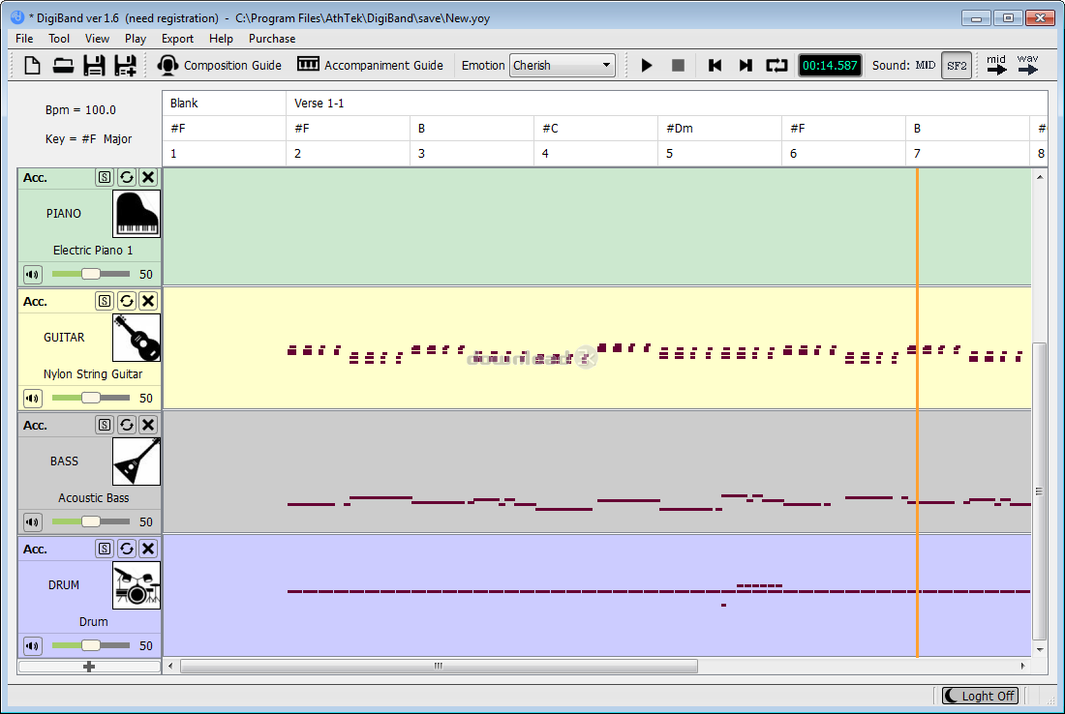The image size is (1065, 714).
Task: Click the piano instrument thumbnail
Action: (137, 214)
